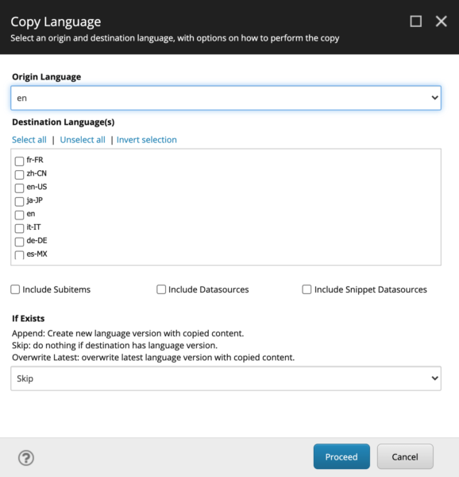
Task: Click the Select all link
Action: coord(29,140)
